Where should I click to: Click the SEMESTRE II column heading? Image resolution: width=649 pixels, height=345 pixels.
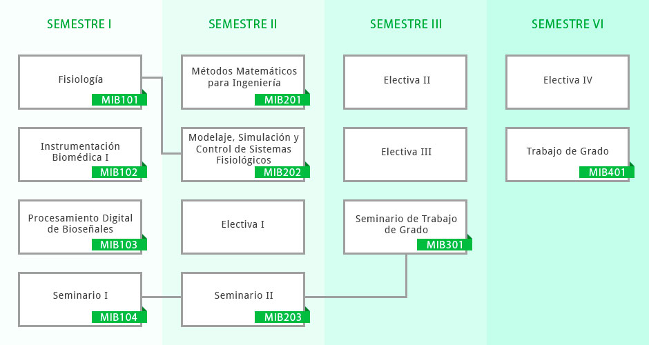point(243,24)
